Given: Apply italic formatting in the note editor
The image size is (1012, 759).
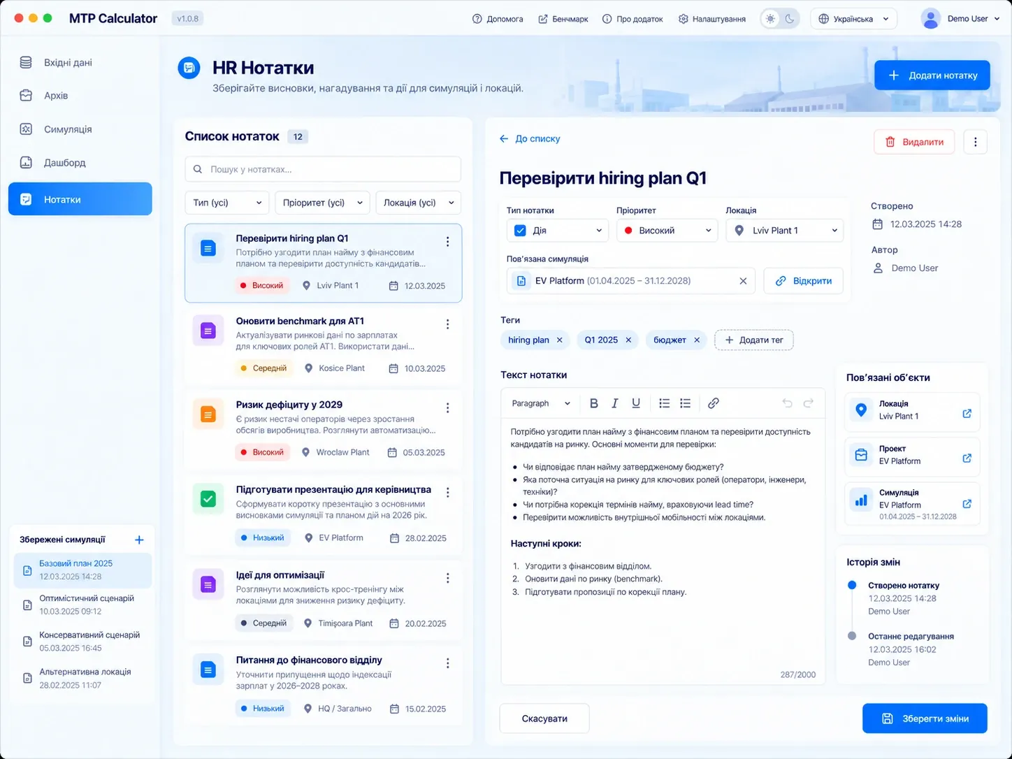Looking at the screenshot, I should pyautogui.click(x=615, y=403).
